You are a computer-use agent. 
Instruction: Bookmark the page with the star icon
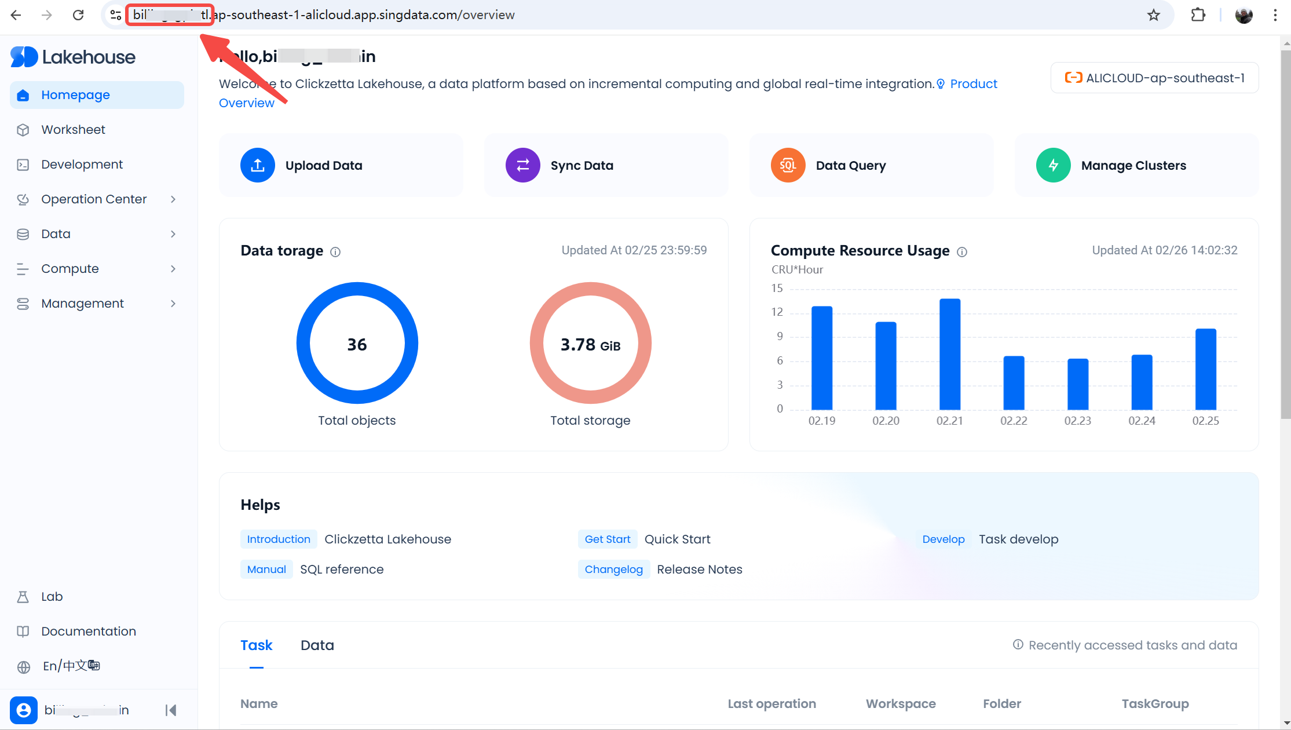pyautogui.click(x=1153, y=15)
